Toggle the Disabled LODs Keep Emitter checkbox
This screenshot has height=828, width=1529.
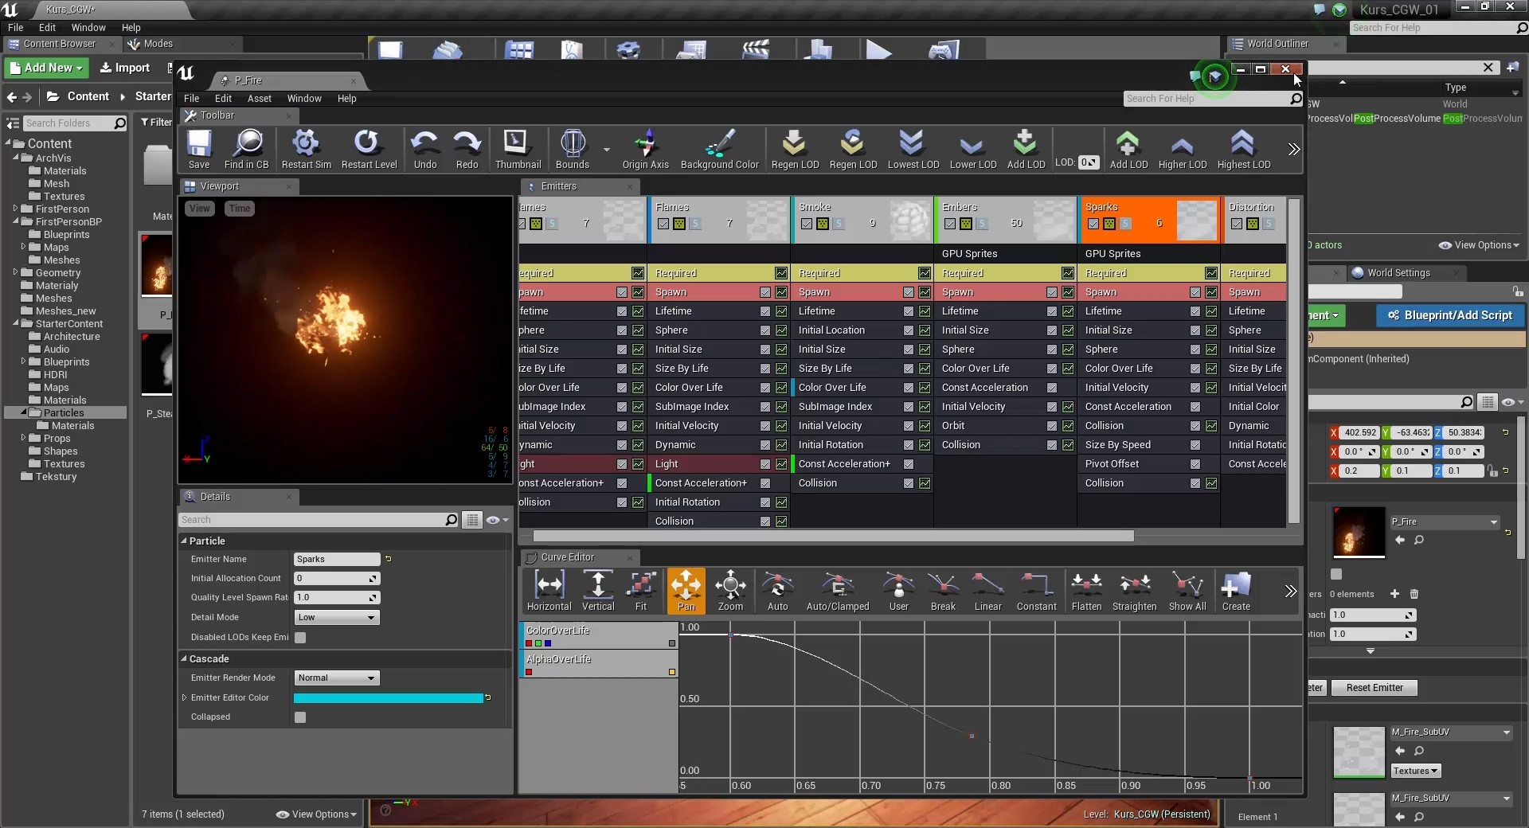point(300,637)
